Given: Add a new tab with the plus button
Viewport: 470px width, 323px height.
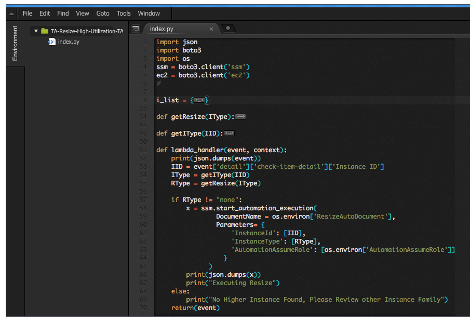Looking at the screenshot, I should pyautogui.click(x=228, y=28).
